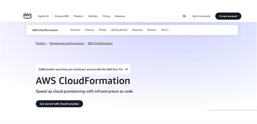The width and height of the screenshot is (257, 124).
Task: Open Products menu in top navigation
Action: 78,16
